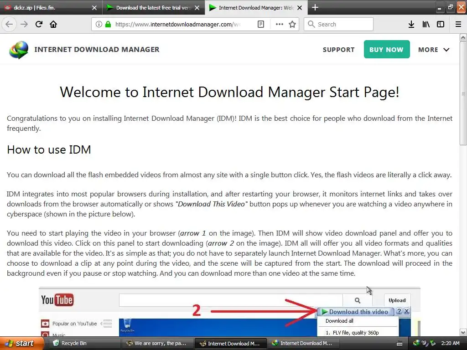Click the Upload button in the image

tap(397, 300)
